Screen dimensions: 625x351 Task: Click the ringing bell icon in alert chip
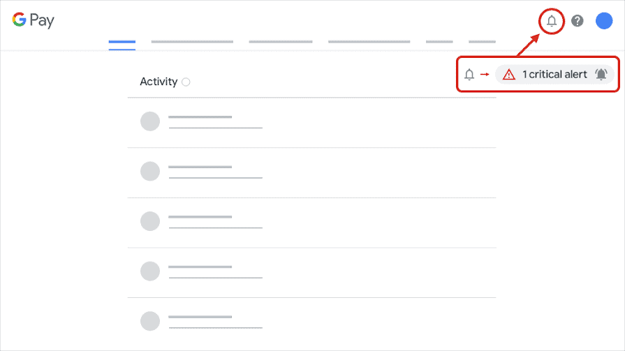[601, 74]
